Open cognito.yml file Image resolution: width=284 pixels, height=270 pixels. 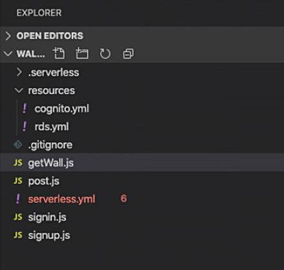[x=62, y=109]
